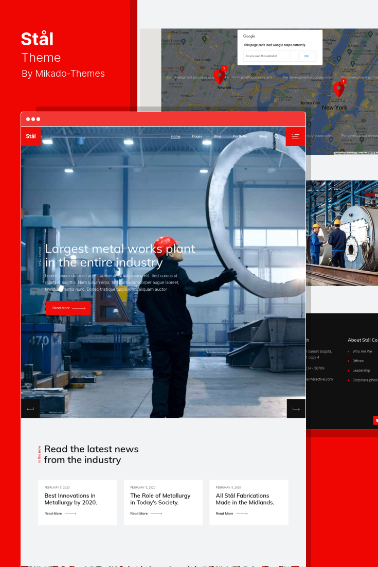Click 'Read the latest news from the industry' heading
Screen dimensions: 378x567
pyautogui.click(x=91, y=454)
